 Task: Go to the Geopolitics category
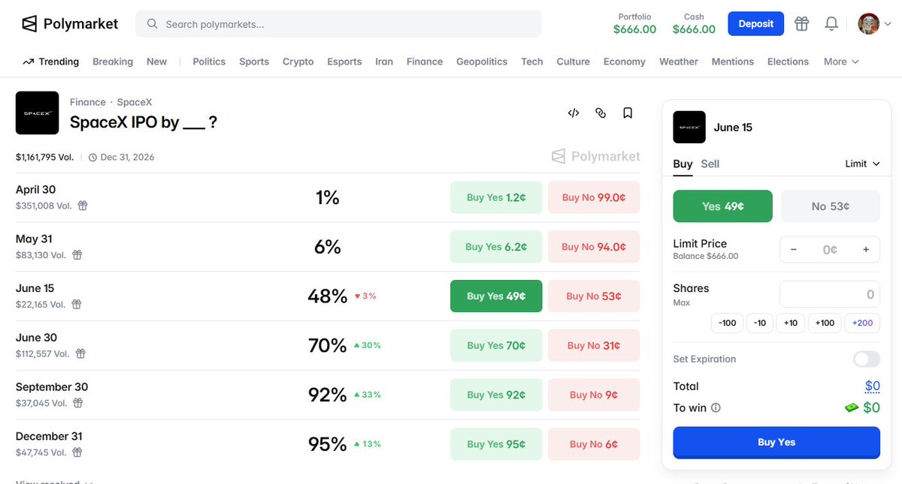[x=482, y=62]
